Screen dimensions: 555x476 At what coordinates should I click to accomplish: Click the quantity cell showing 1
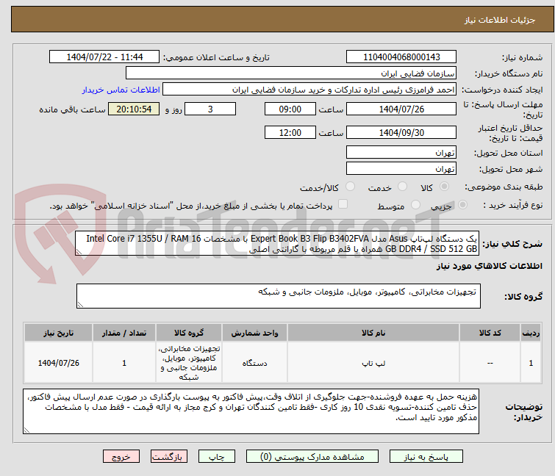[124, 363]
